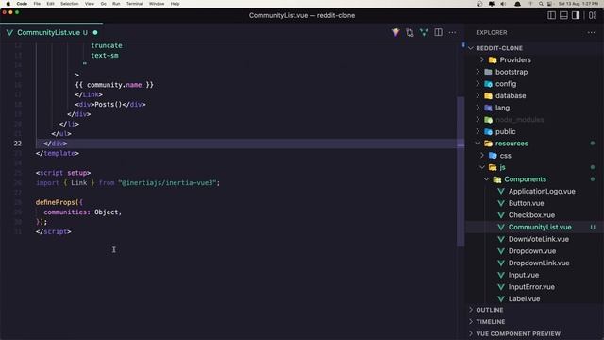Open Checkbox.vue file
604x340 pixels.
click(531, 215)
